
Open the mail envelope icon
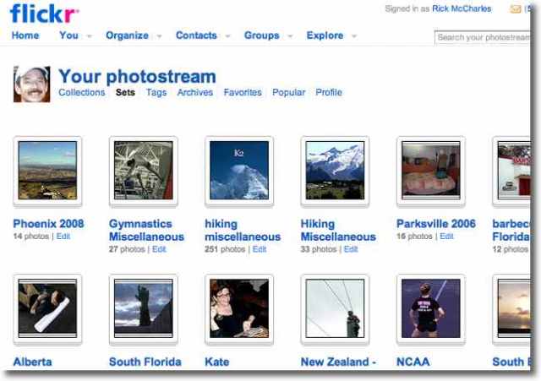click(x=516, y=9)
